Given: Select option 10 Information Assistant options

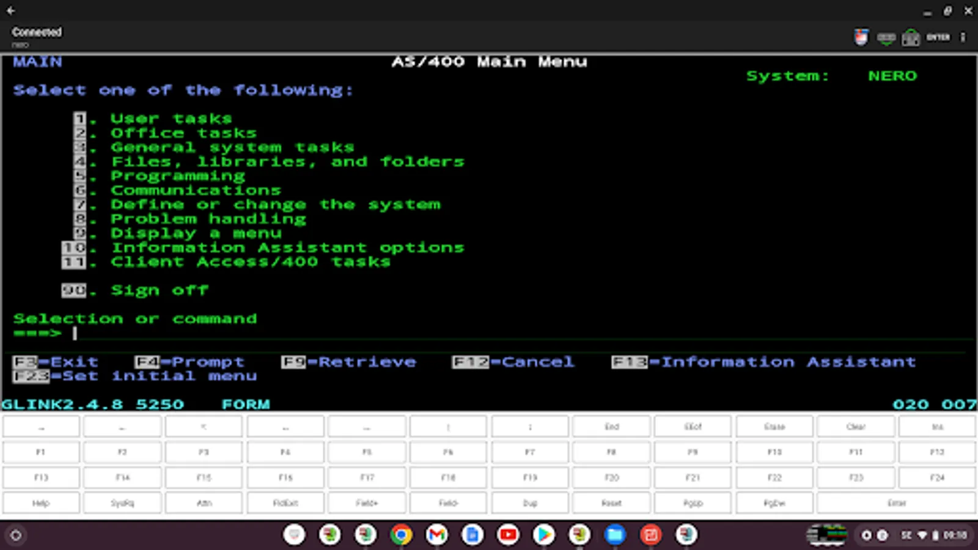Looking at the screenshot, I should click(x=263, y=248).
